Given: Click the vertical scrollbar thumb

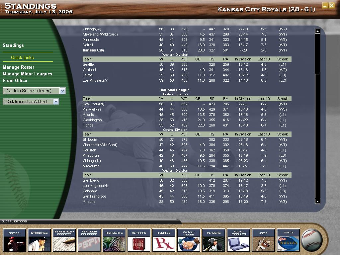Looking at the screenshot, I should [317, 136].
